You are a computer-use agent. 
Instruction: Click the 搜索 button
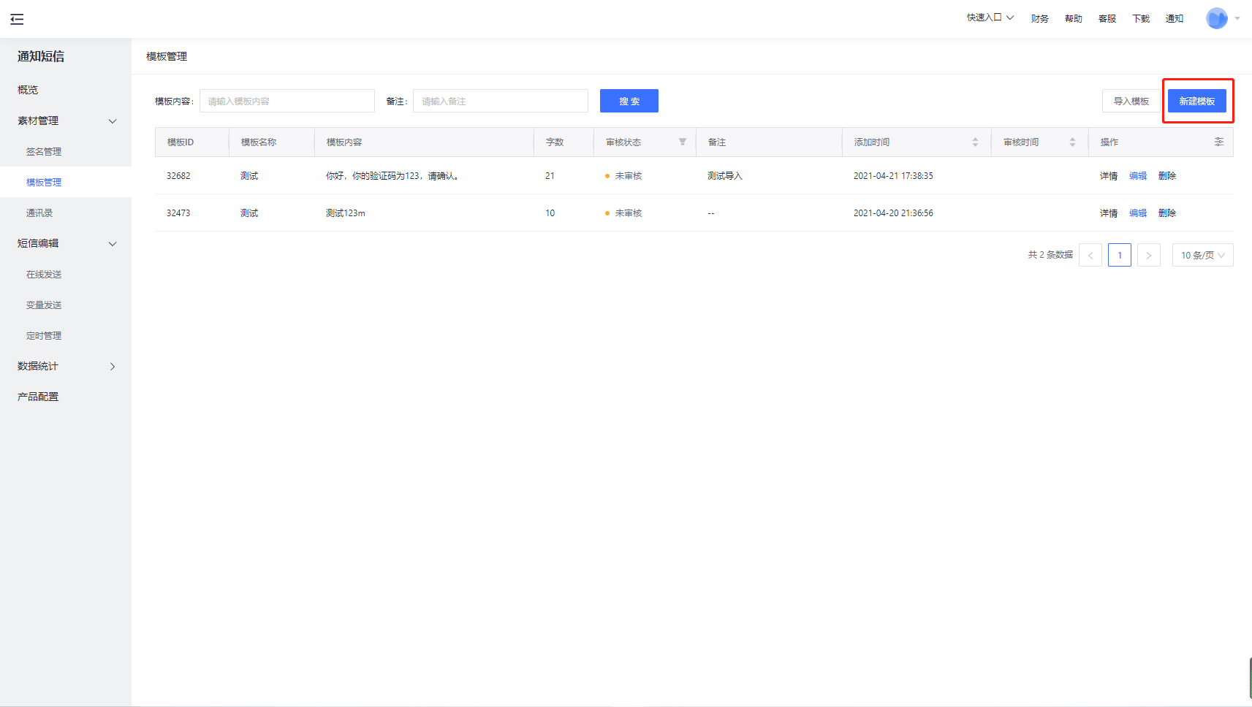pyautogui.click(x=629, y=101)
